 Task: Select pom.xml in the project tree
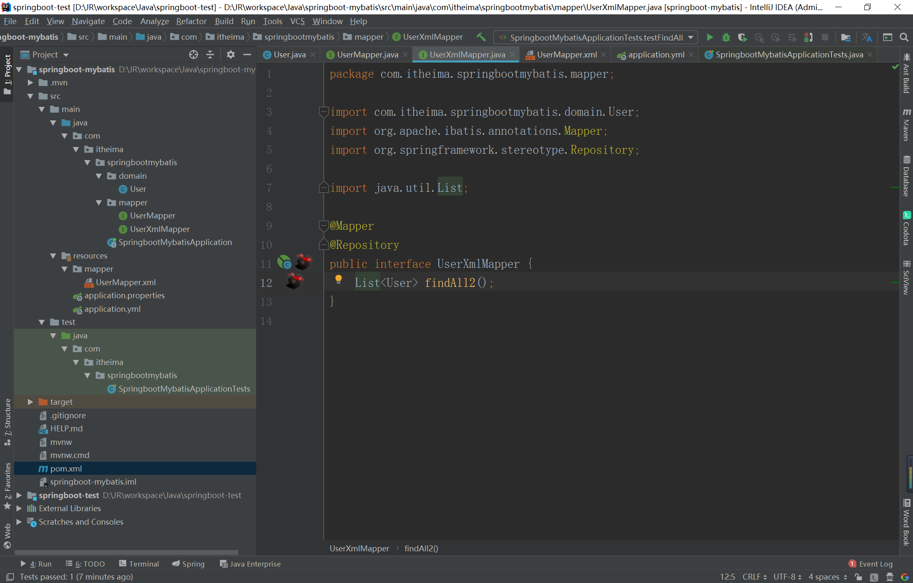[x=135, y=469]
